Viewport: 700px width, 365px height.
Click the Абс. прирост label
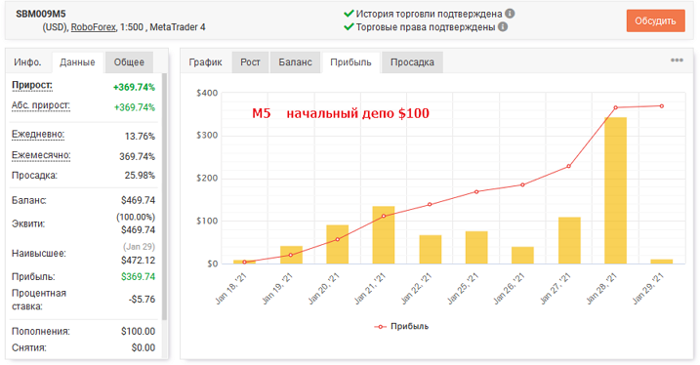(41, 105)
